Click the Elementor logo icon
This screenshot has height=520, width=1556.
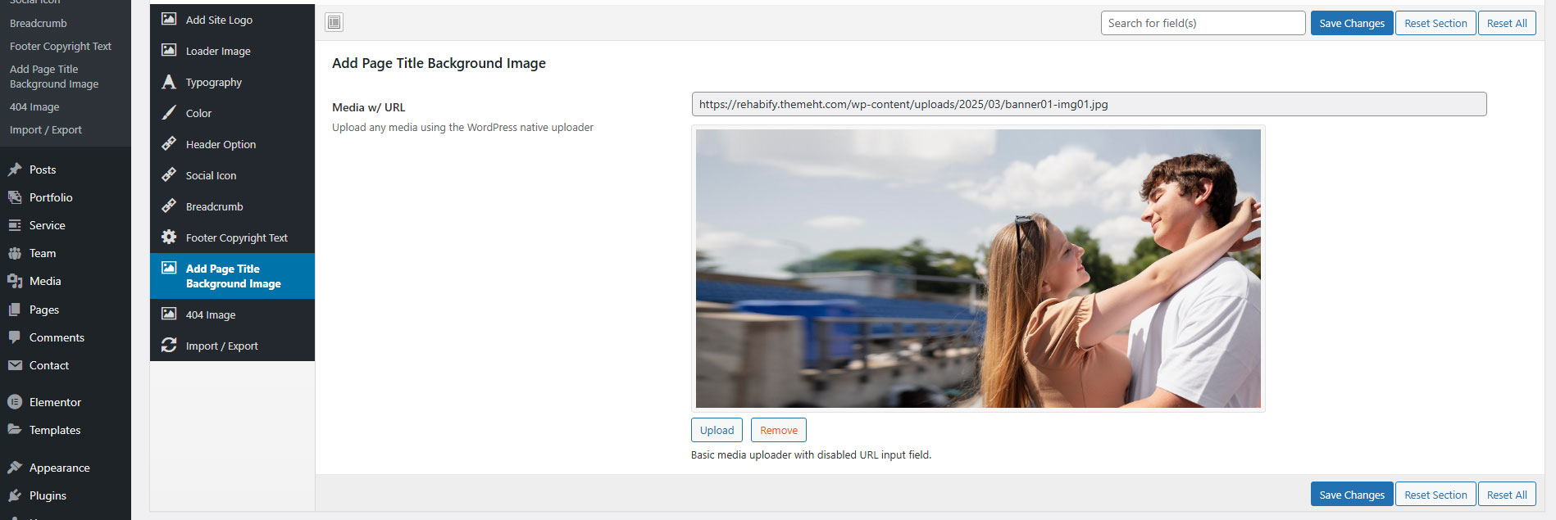point(15,402)
